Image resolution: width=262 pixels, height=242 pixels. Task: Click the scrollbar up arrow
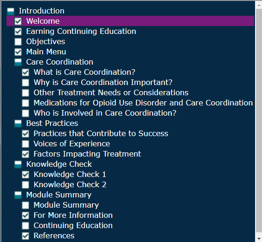(x=259, y=5)
